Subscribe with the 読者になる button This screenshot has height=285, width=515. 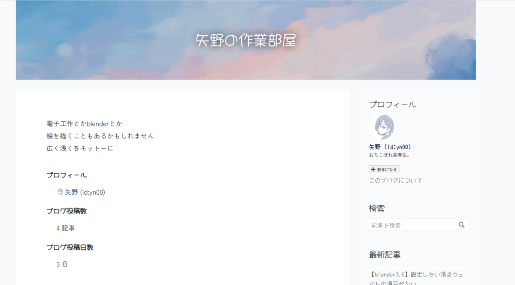[384, 169]
